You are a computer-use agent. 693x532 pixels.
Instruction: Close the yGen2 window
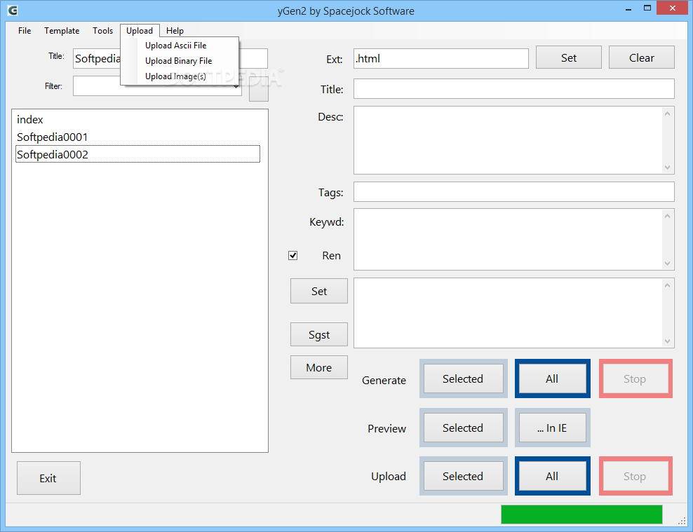[x=672, y=8]
